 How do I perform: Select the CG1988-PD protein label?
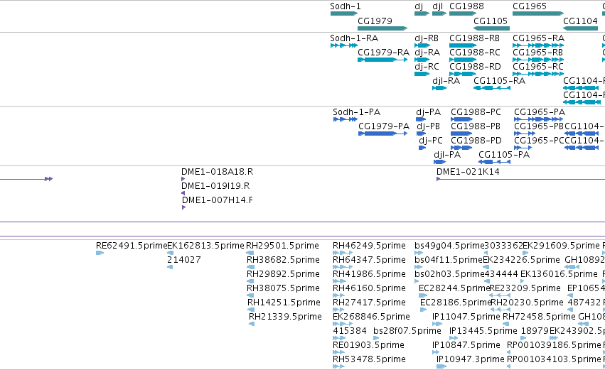(476, 141)
